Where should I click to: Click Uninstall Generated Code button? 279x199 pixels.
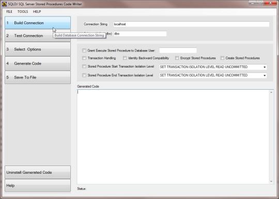tap(38, 172)
